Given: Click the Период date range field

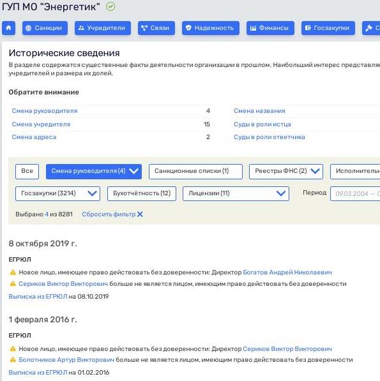Looking at the screenshot, I should coord(355,193).
